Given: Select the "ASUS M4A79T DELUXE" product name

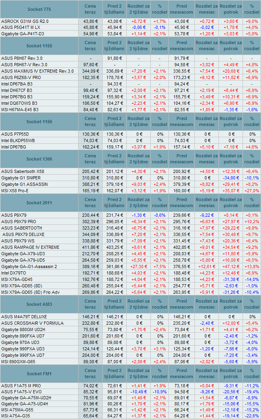Looking at the screenshot, I should [24, 317].
